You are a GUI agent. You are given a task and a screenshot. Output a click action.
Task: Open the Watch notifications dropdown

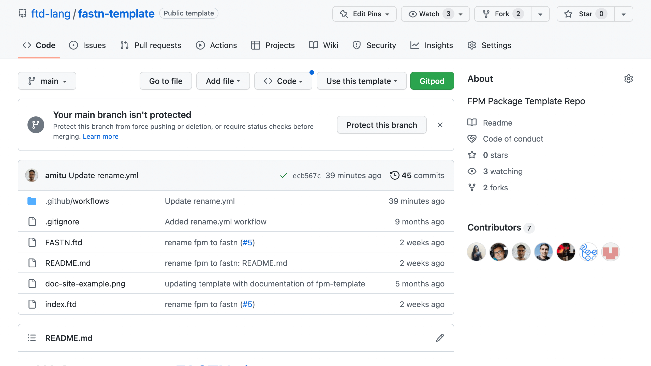435,14
